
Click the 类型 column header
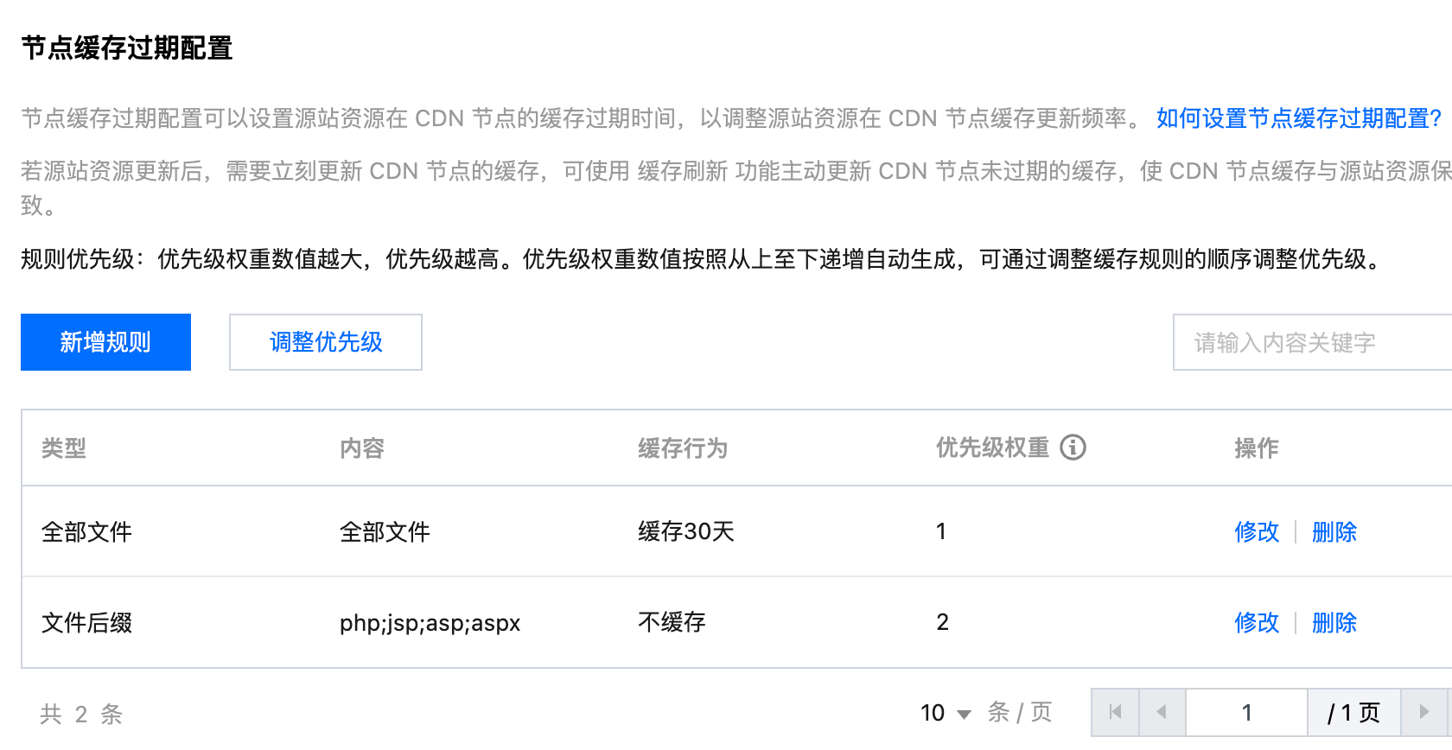point(64,448)
